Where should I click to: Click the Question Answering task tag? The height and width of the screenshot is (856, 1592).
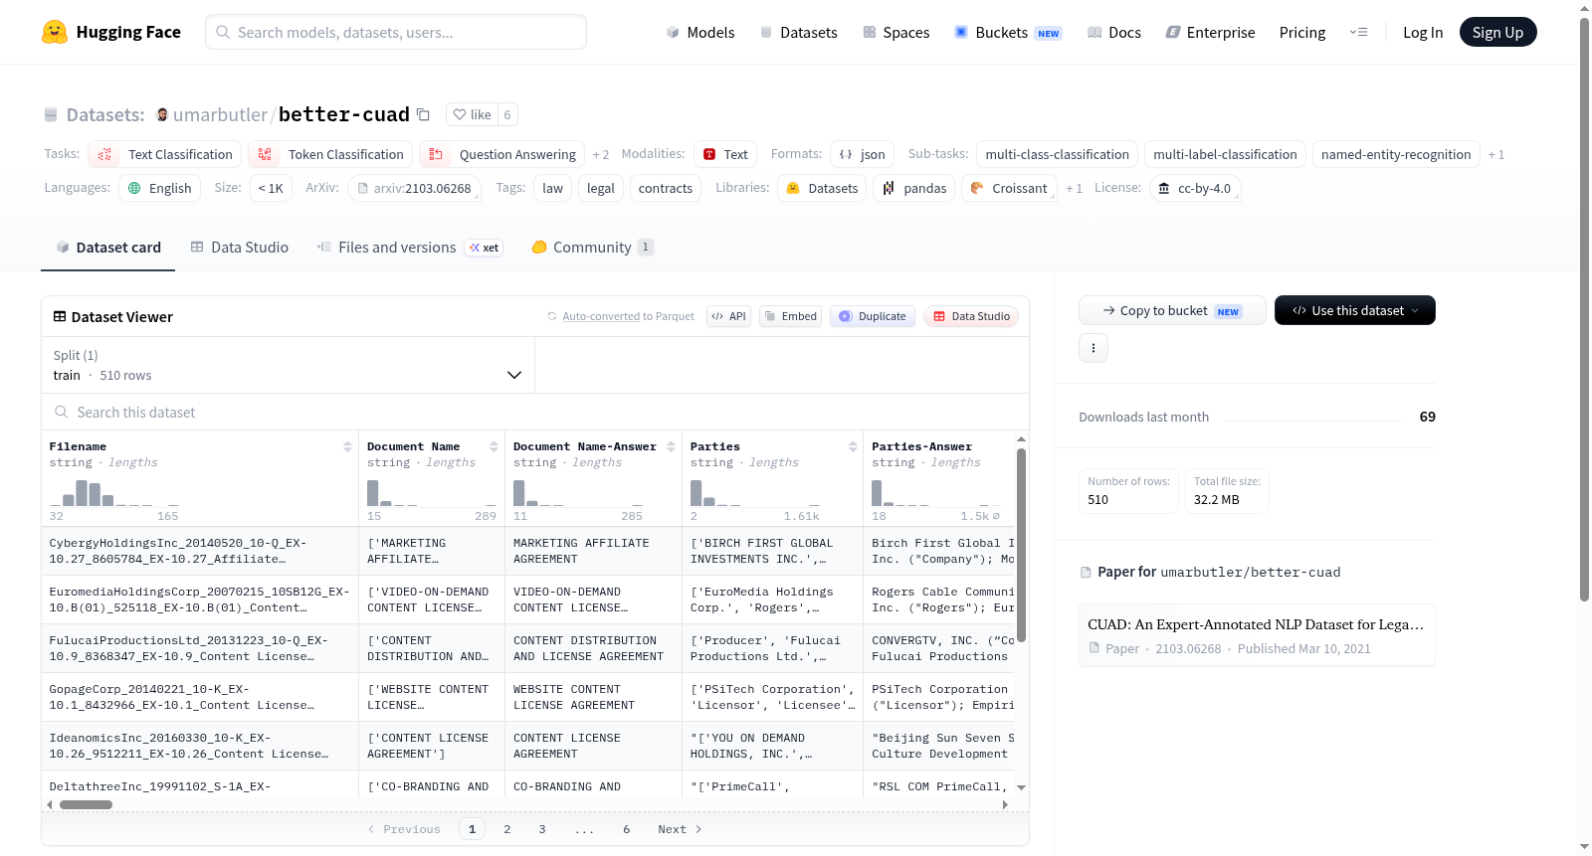pos(502,154)
